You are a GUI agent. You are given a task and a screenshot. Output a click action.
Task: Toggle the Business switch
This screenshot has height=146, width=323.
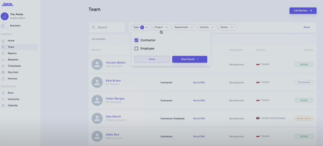pyautogui.click(x=5, y=26)
